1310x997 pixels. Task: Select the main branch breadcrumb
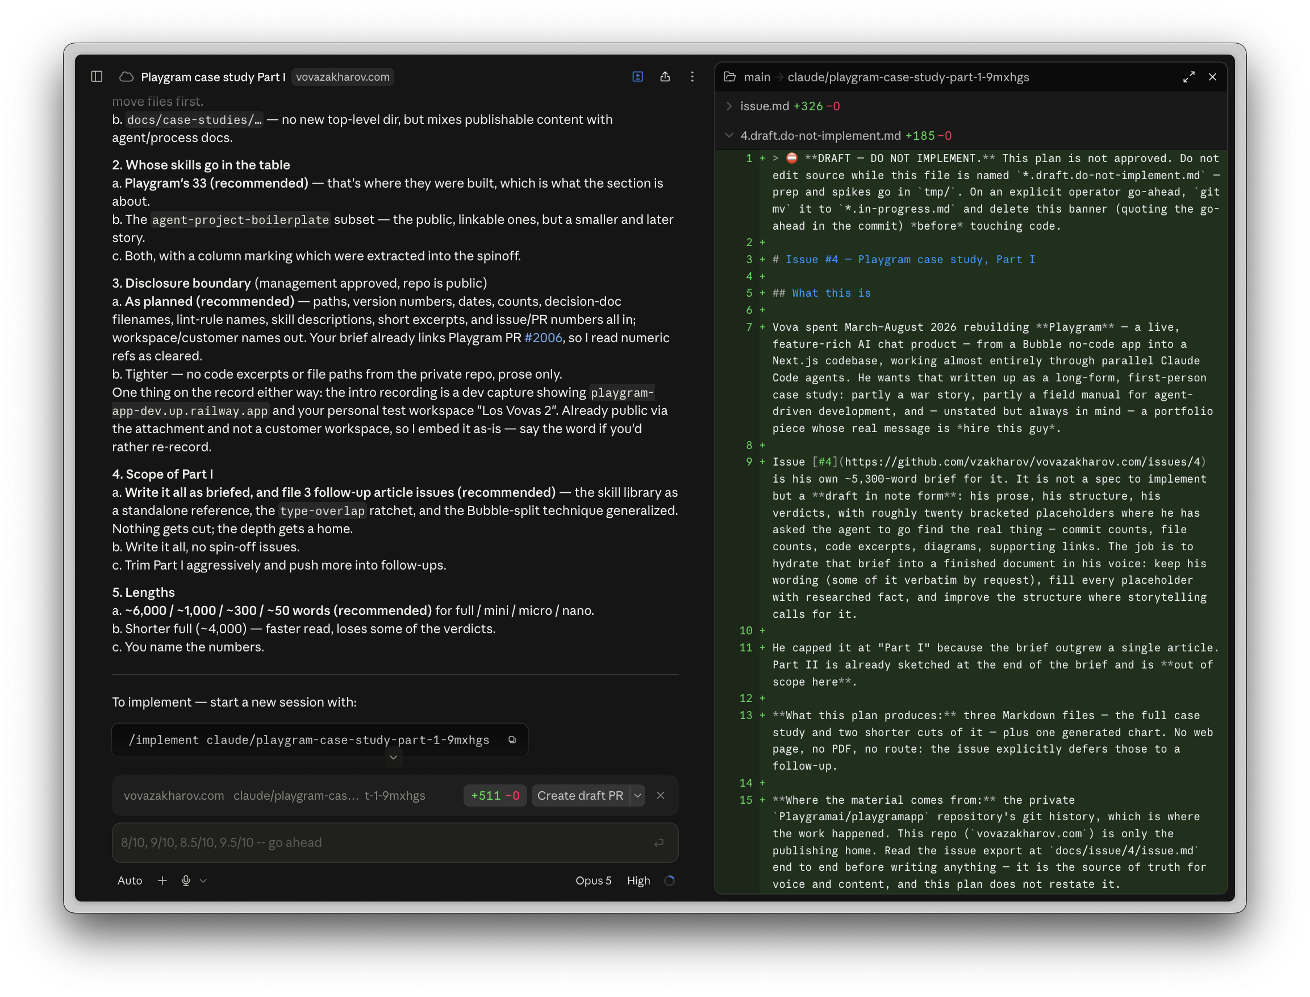pos(757,77)
